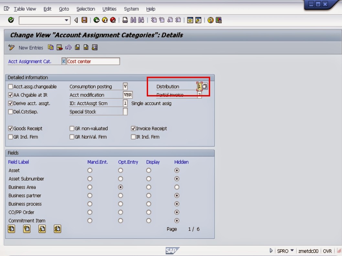The height and width of the screenshot is (256, 342).
Task: Click the Fields next page icon
Action: pyautogui.click(x=42, y=229)
